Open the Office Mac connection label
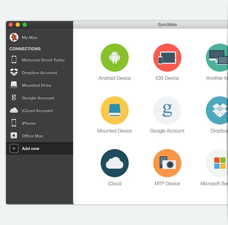Image resolution: width=228 pixels, height=225 pixels. click(x=33, y=136)
